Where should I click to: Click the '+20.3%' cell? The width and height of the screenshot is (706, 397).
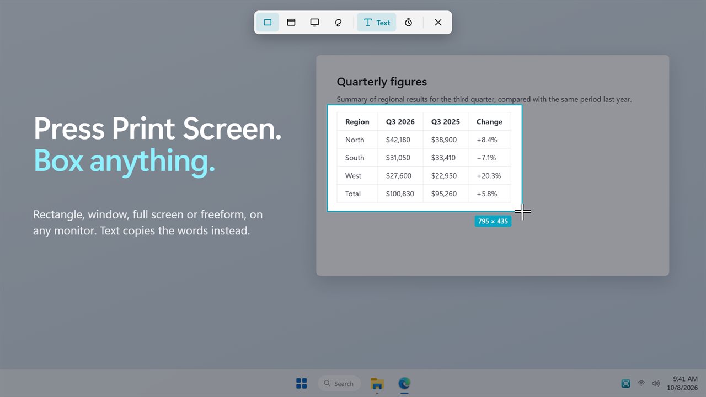[x=489, y=176]
